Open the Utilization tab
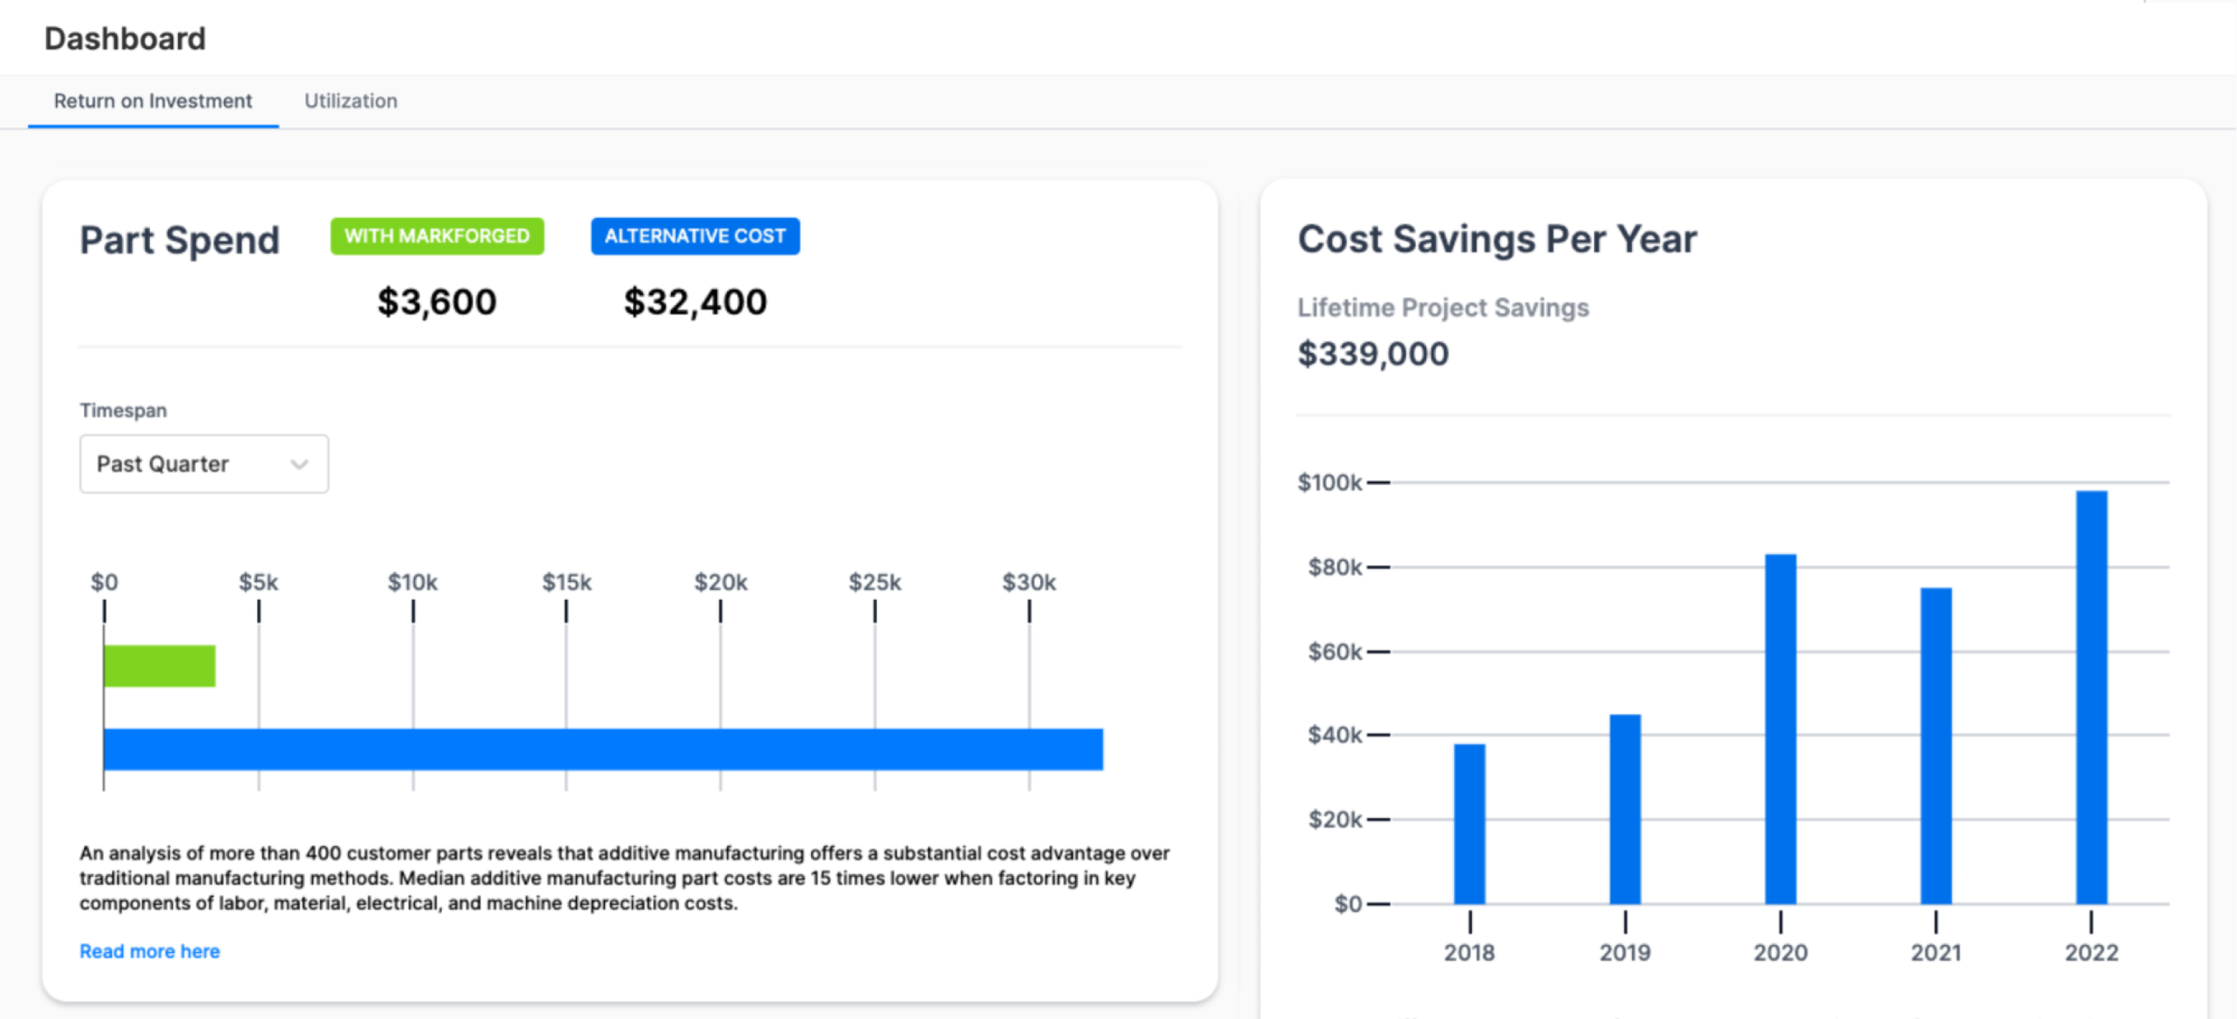Viewport: 2237px width, 1019px height. [350, 101]
